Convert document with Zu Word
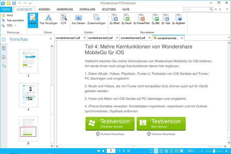The image size is (231, 154). (x=114, y=19)
